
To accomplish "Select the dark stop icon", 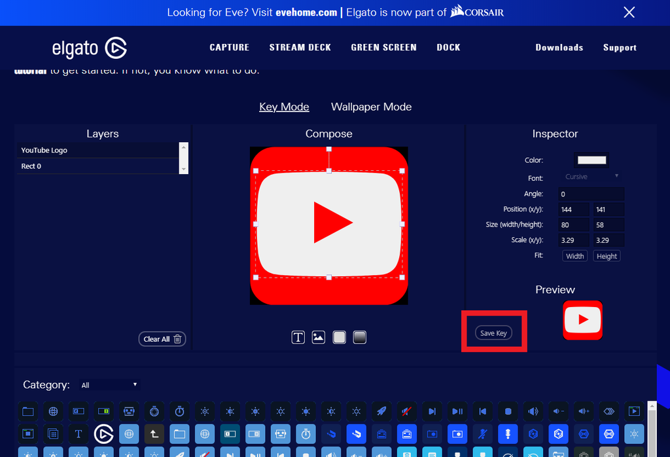I will pos(508,411).
